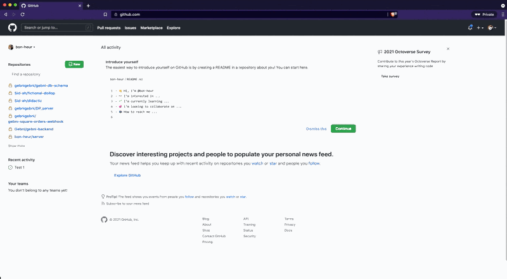Open the notifications bell
This screenshot has width=507, height=279.
(x=470, y=28)
